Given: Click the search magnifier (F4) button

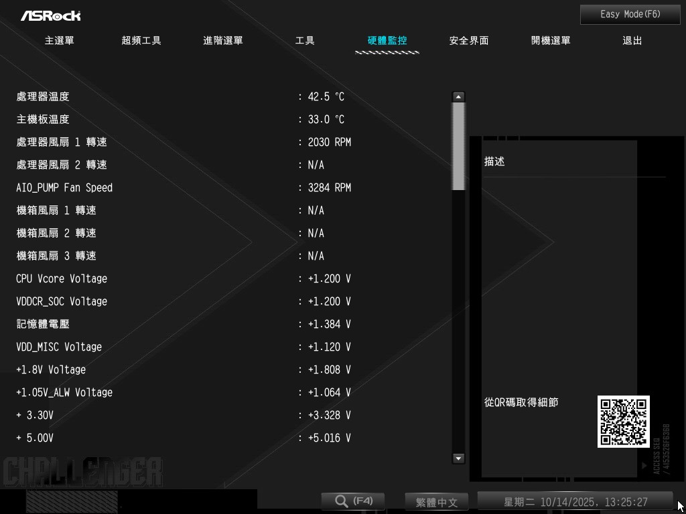Looking at the screenshot, I should [x=352, y=501].
